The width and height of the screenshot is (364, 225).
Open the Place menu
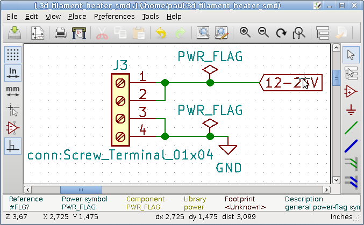77,17
